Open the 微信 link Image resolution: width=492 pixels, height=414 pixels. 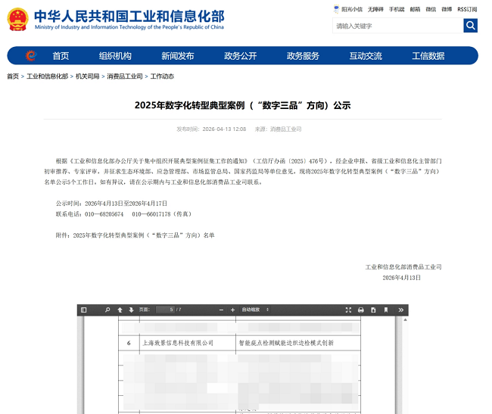click(x=431, y=9)
